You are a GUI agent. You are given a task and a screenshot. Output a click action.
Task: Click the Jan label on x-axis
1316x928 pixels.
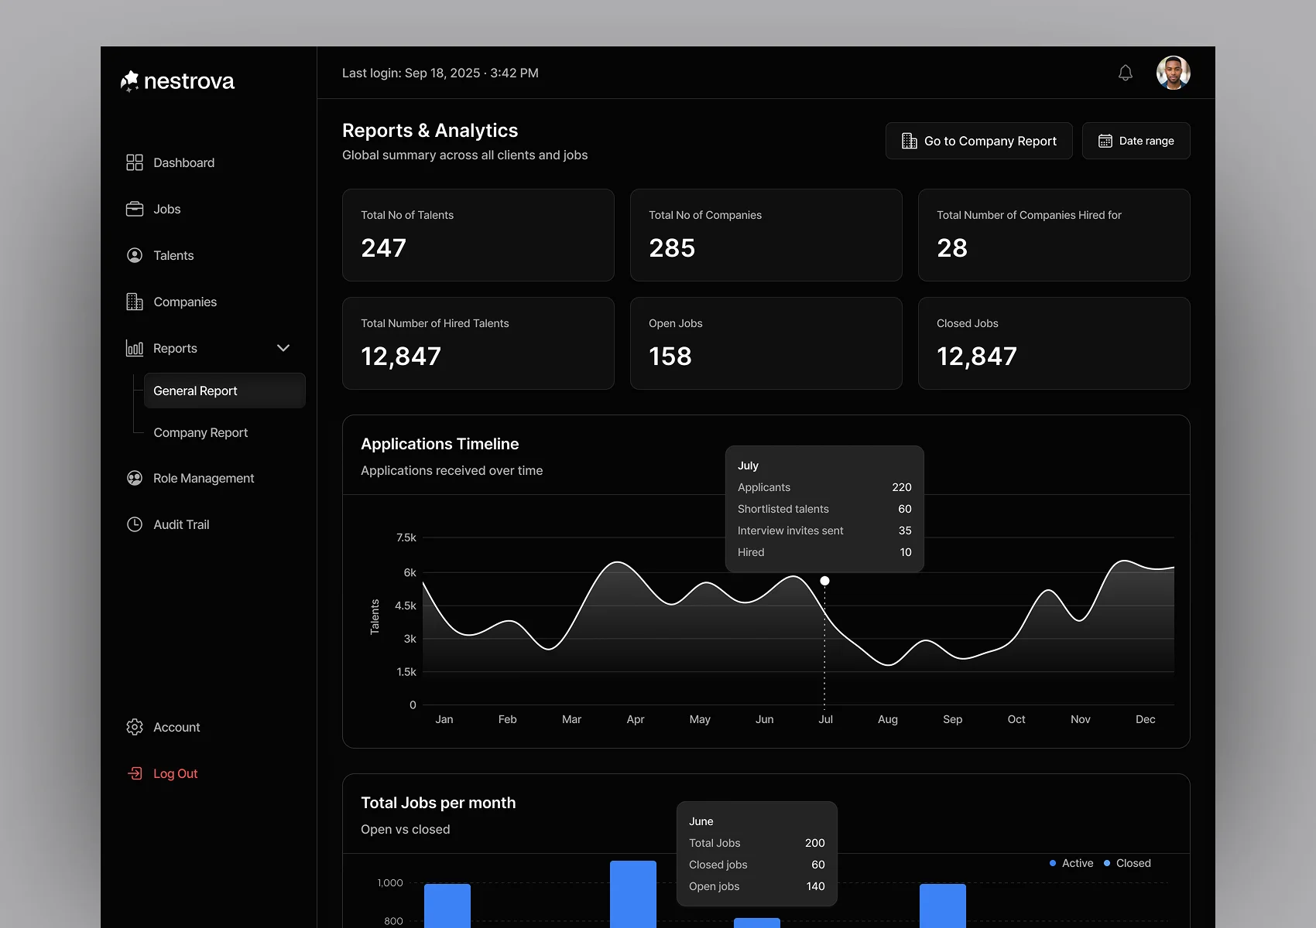click(x=444, y=719)
